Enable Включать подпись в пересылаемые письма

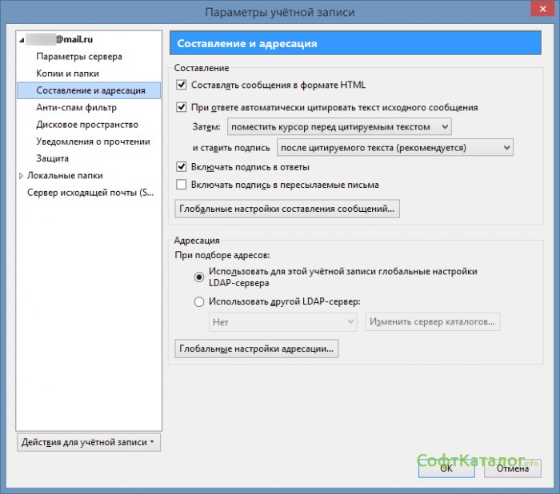click(182, 185)
